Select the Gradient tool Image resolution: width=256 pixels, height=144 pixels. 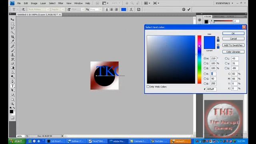12,68
